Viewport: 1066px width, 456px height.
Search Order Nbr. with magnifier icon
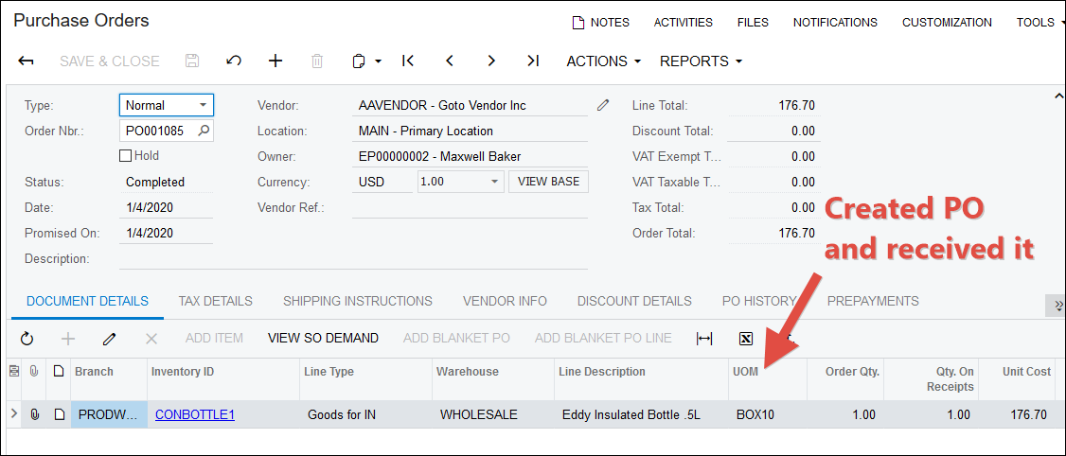click(x=203, y=131)
